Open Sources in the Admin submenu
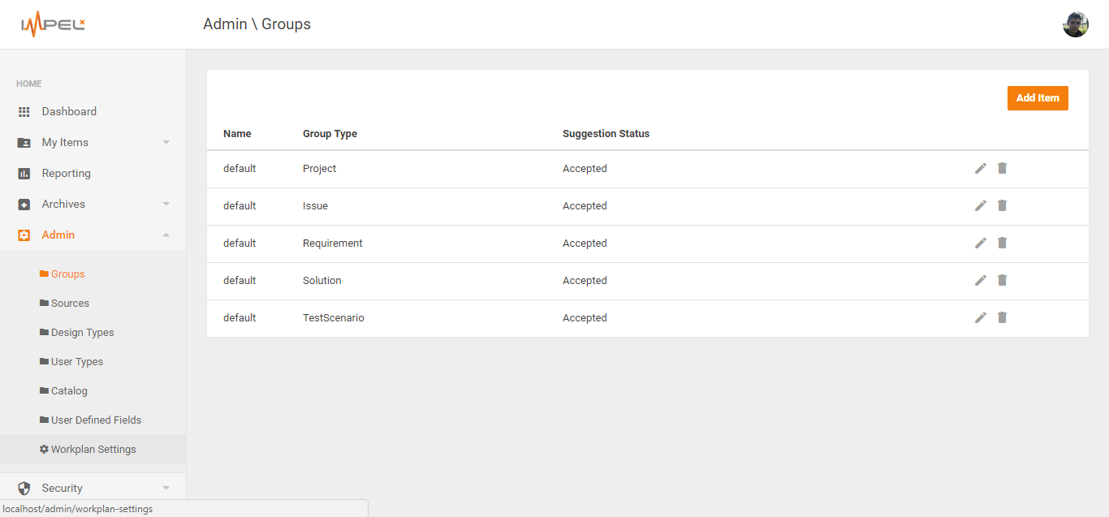 pyautogui.click(x=70, y=304)
